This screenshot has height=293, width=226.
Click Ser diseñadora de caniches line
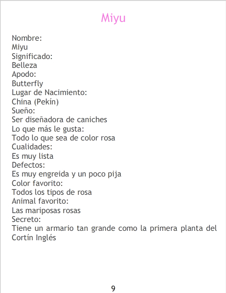(x=59, y=120)
